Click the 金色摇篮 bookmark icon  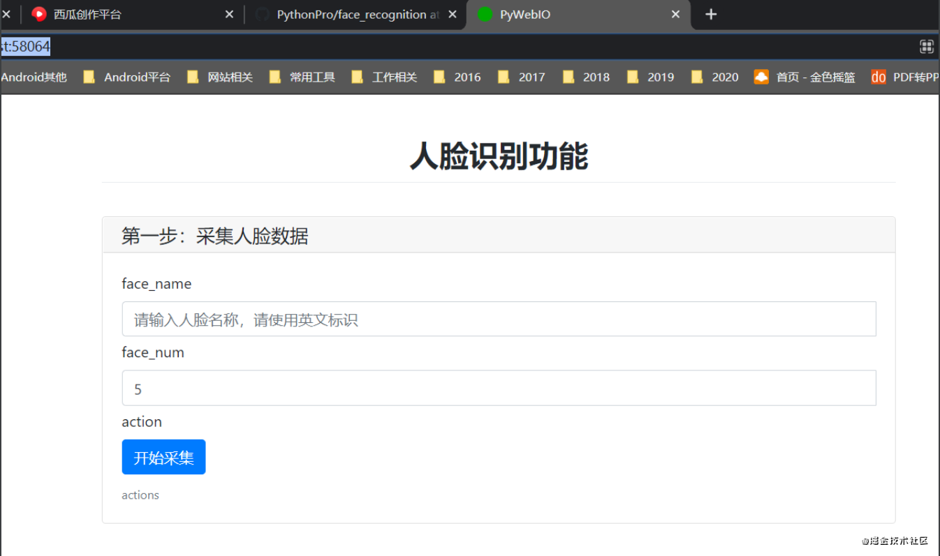click(x=761, y=77)
